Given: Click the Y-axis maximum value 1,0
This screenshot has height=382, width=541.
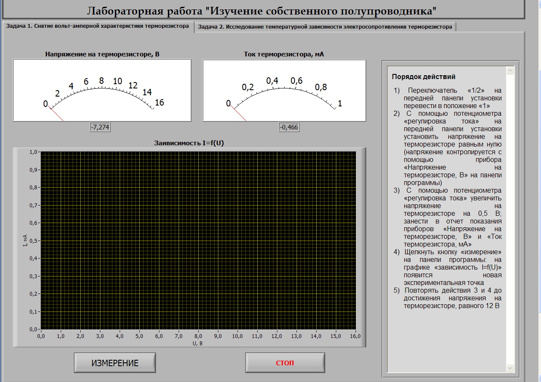Looking at the screenshot, I should coord(34,152).
